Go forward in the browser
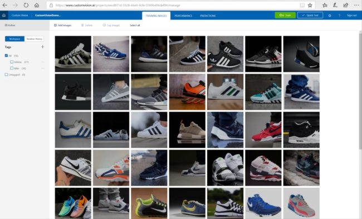This screenshot has height=219, width=362. [x=16, y=5]
